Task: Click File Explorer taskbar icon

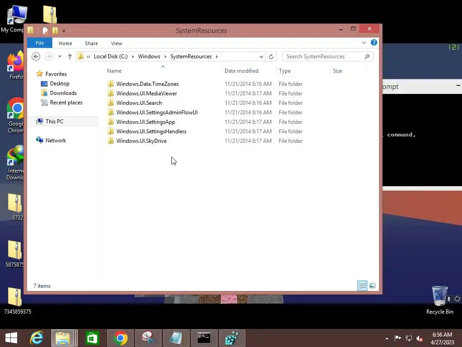Action: coord(62,338)
